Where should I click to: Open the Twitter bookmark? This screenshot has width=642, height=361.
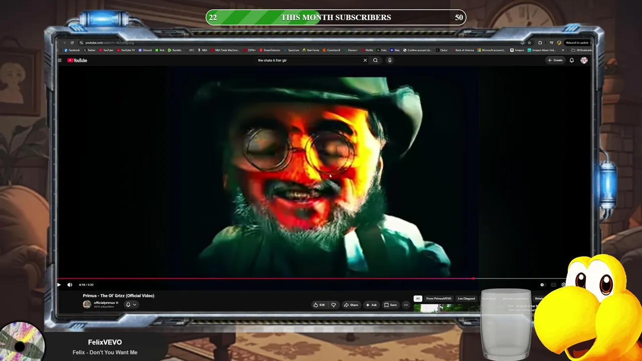click(90, 50)
